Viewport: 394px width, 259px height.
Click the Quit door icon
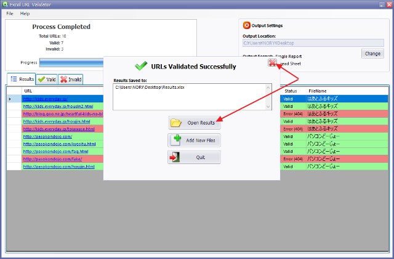coord(176,157)
